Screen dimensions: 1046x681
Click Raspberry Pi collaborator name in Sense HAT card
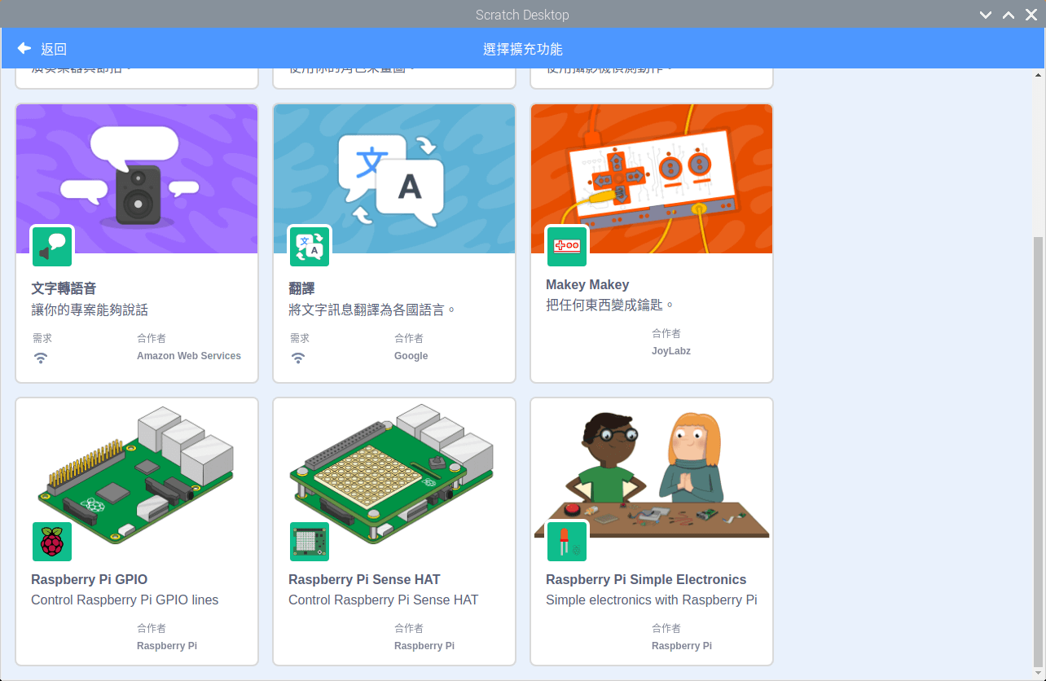point(424,646)
